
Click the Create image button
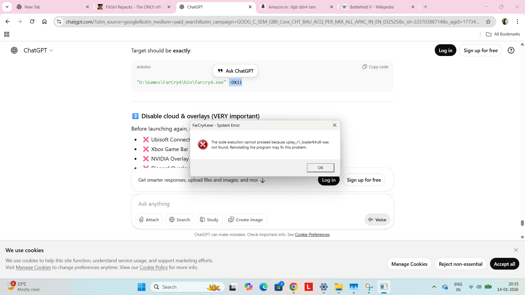pos(246,220)
